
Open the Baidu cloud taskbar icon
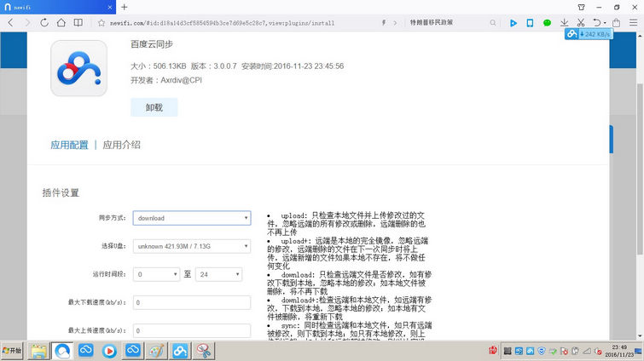pos(180,351)
